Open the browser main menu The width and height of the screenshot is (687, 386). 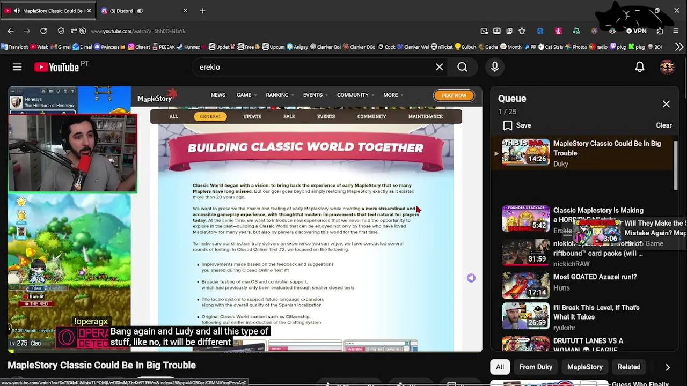click(x=676, y=31)
